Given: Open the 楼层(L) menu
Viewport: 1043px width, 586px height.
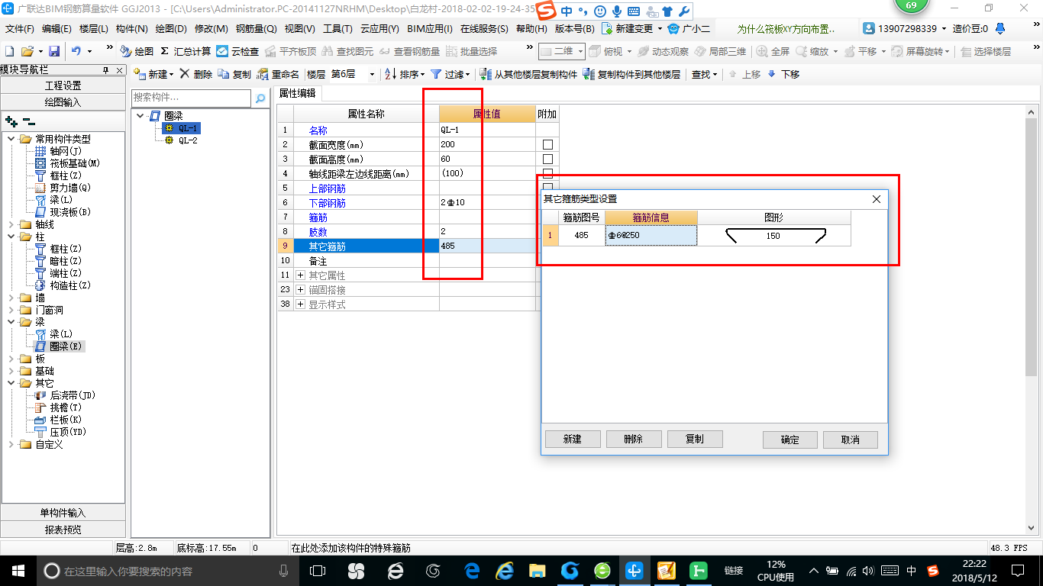Looking at the screenshot, I should [x=93, y=29].
